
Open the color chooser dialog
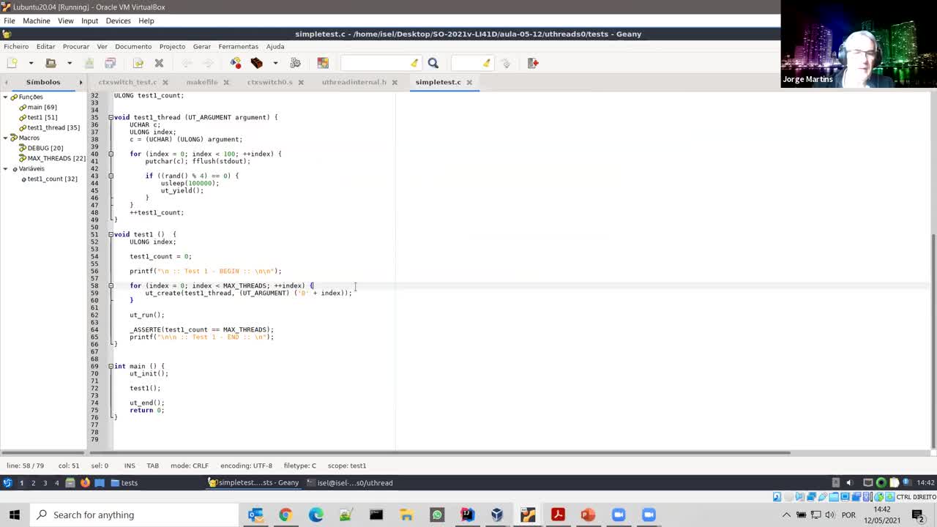pos(323,63)
